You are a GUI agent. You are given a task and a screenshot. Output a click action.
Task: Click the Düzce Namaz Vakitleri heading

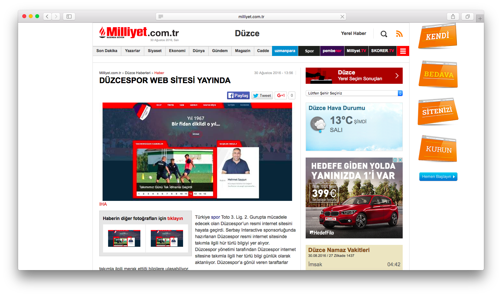pyautogui.click(x=339, y=250)
